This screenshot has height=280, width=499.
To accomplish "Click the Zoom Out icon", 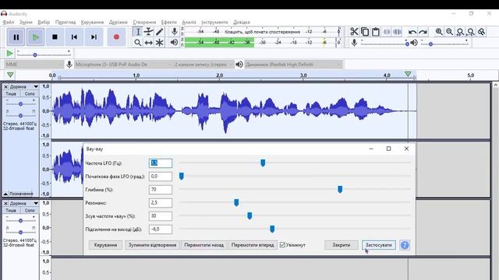I will coord(450,32).
